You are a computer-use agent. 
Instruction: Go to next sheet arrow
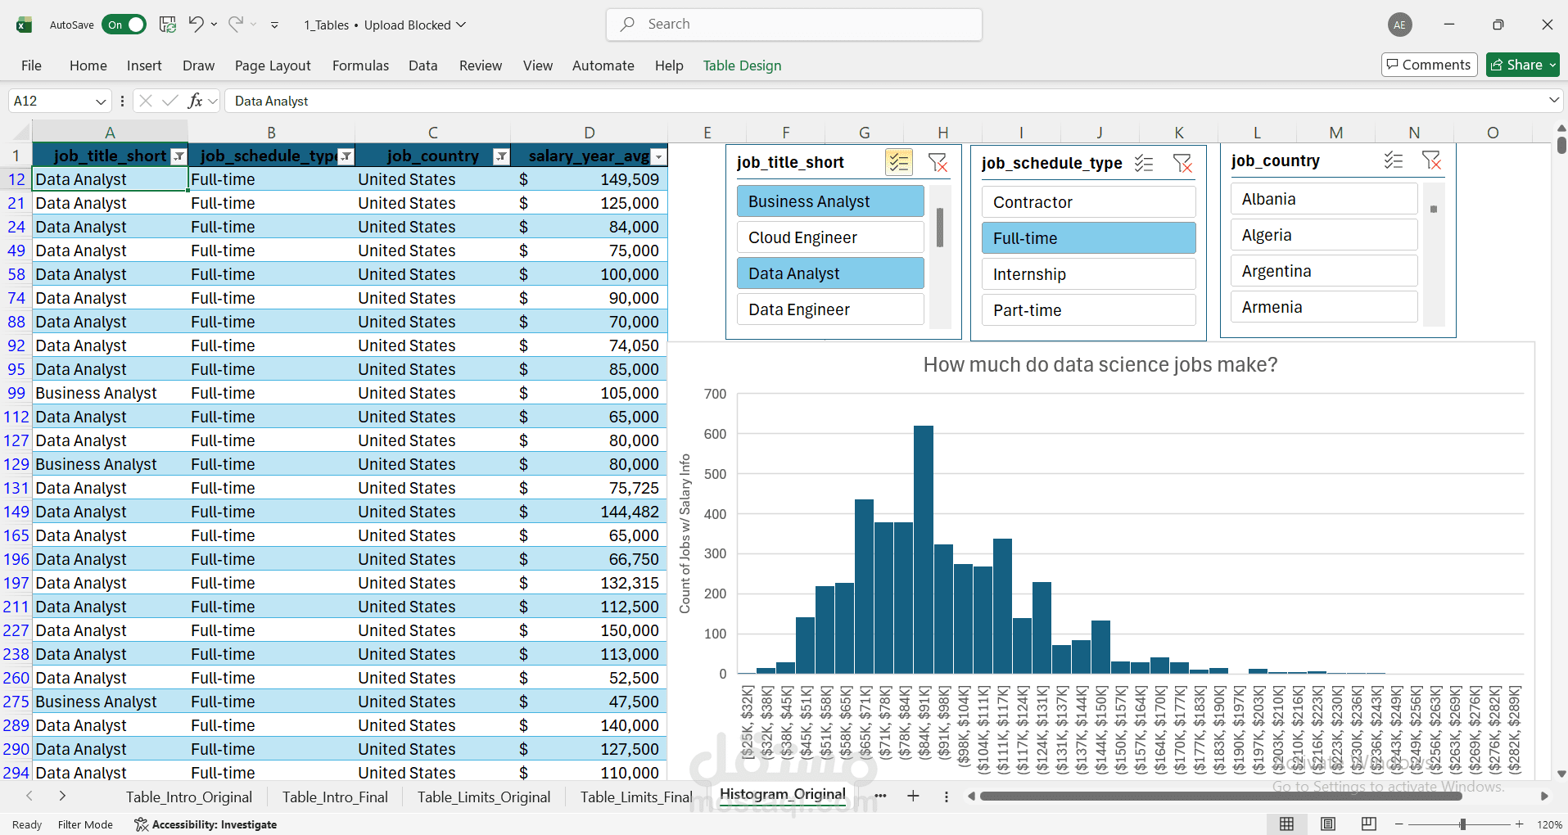pos(62,796)
